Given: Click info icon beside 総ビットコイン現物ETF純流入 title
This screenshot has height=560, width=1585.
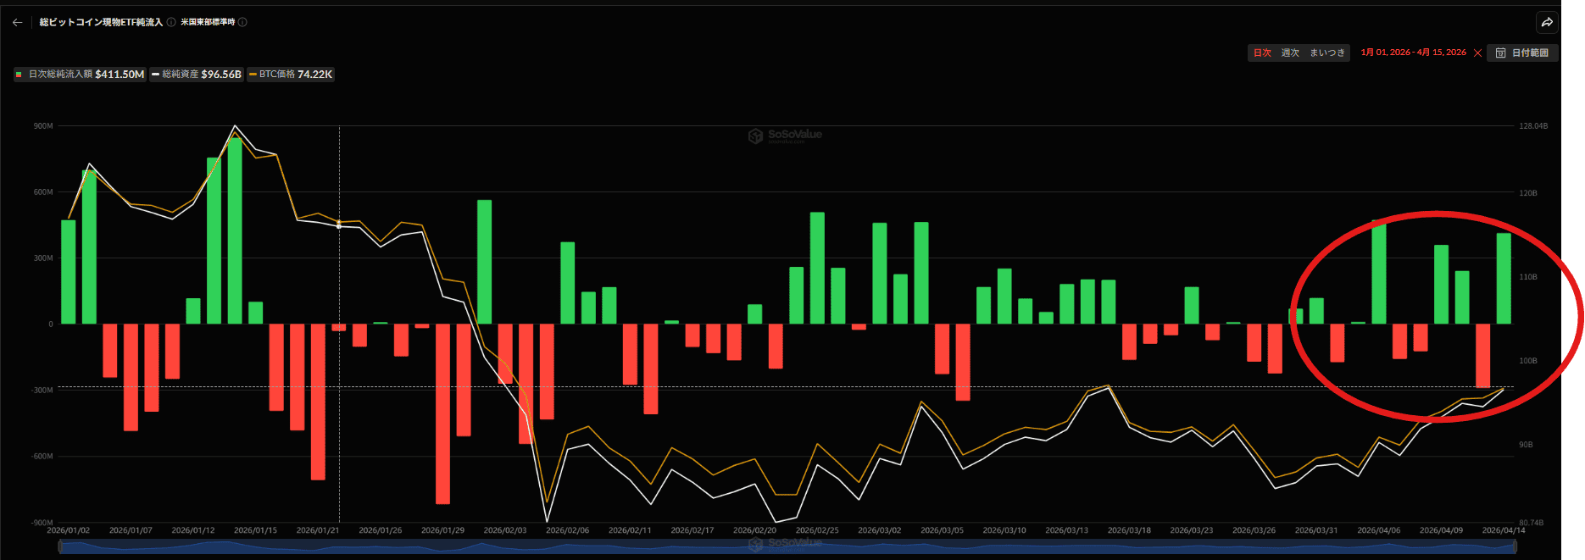Looking at the screenshot, I should 171,23.
